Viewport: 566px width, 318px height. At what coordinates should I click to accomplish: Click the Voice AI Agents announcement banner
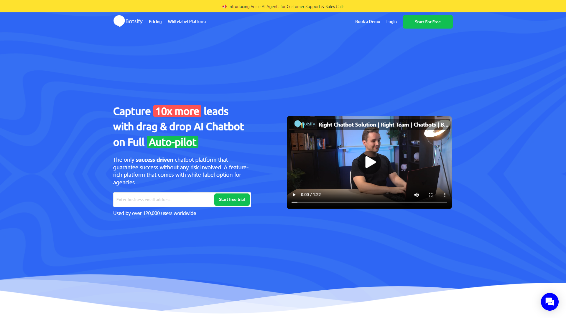283,6
